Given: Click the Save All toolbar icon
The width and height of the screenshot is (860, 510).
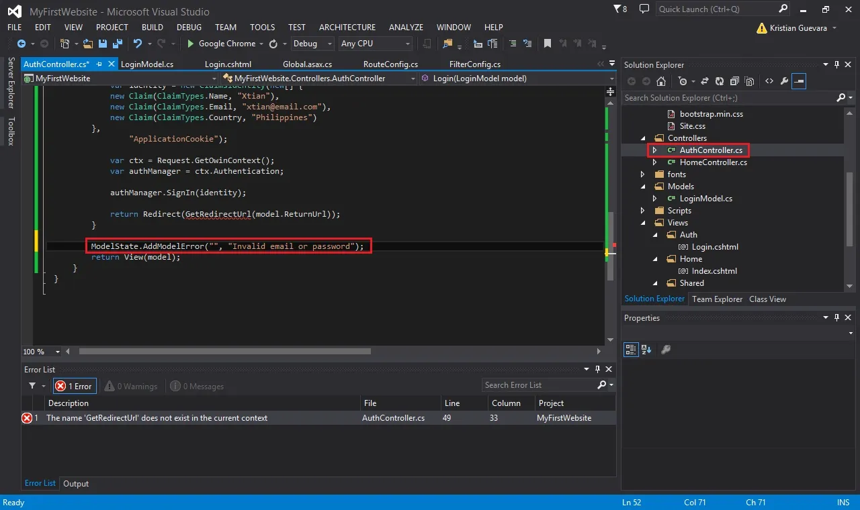Looking at the screenshot, I should 116,44.
